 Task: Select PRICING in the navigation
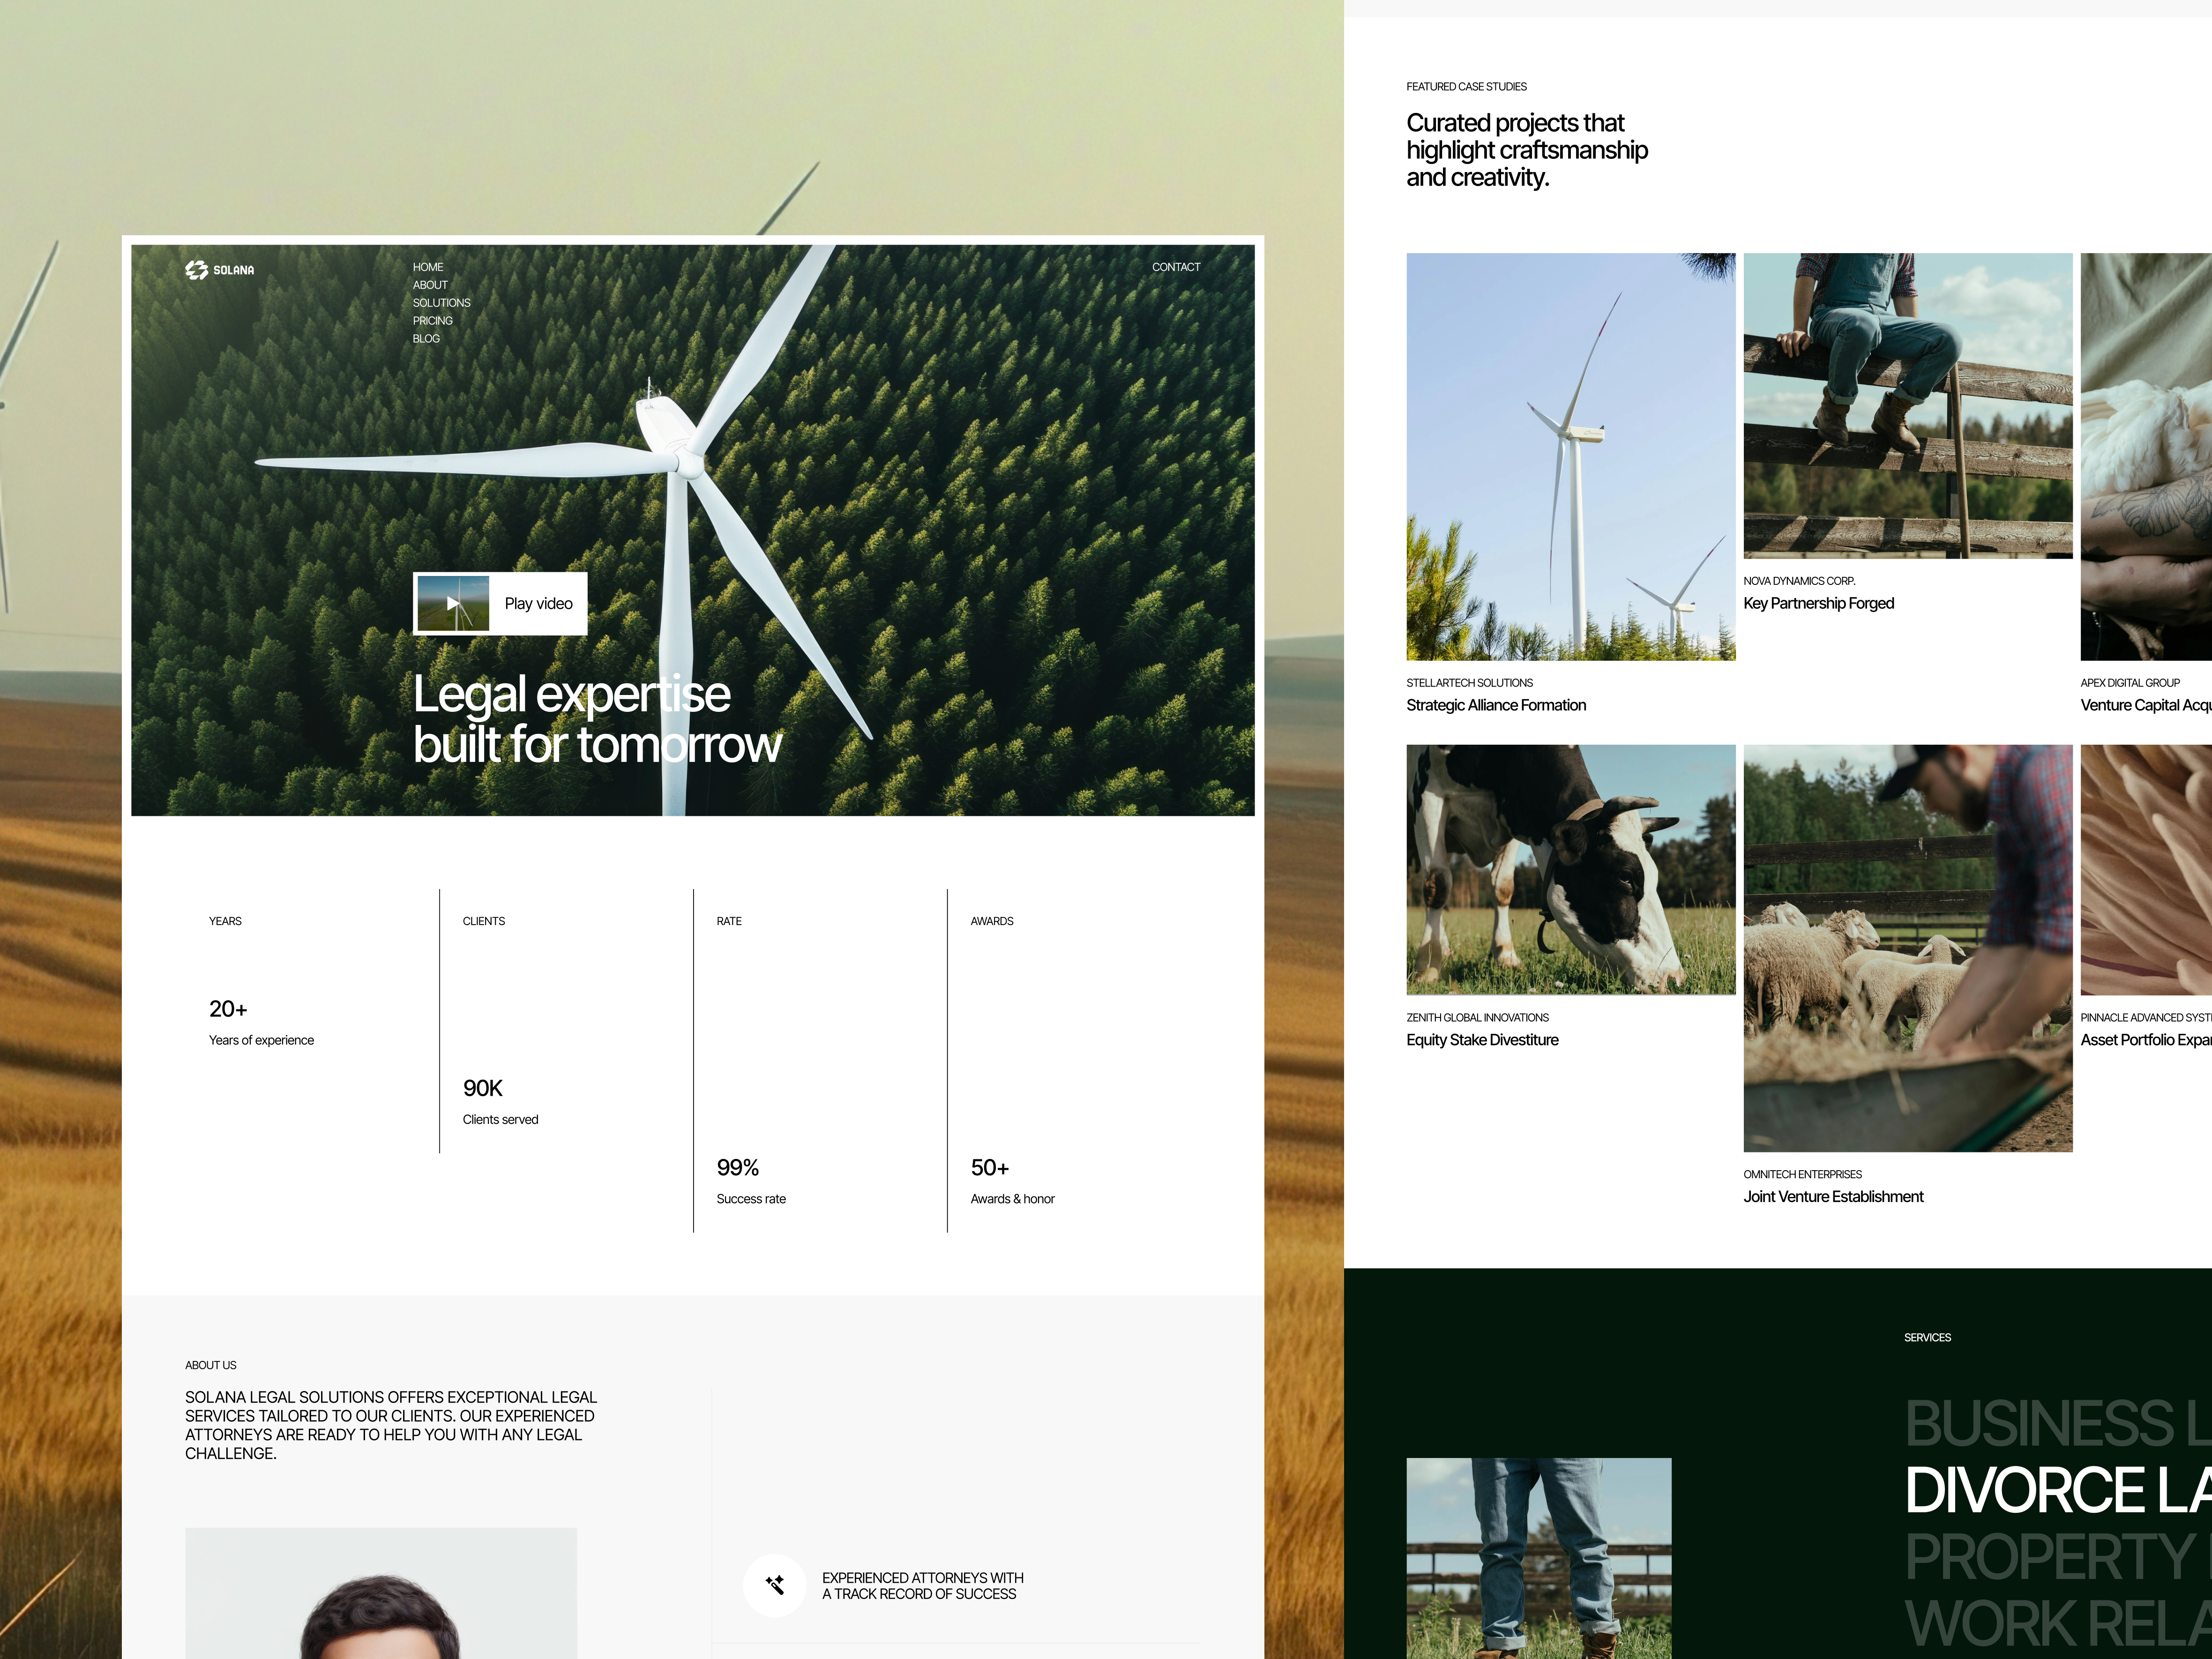pyautogui.click(x=432, y=321)
